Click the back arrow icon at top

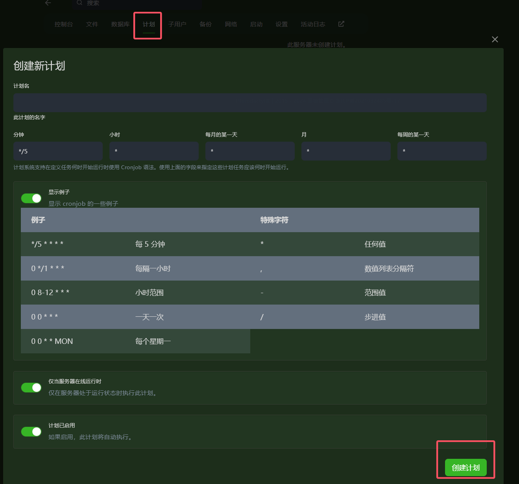tap(48, 3)
